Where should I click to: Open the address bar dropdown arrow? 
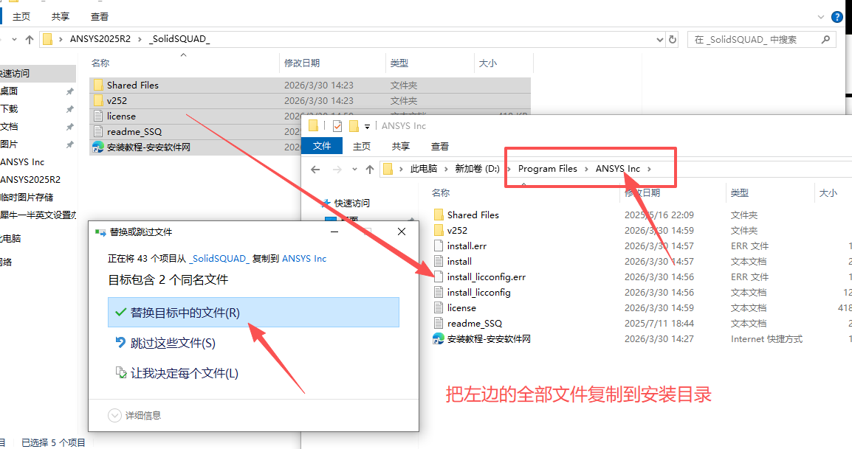pos(659,39)
